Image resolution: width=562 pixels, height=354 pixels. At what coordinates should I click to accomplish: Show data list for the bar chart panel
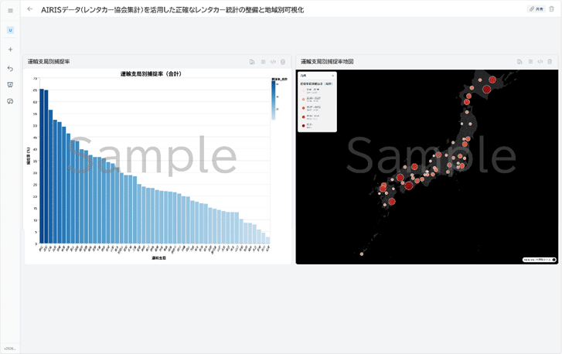point(263,62)
